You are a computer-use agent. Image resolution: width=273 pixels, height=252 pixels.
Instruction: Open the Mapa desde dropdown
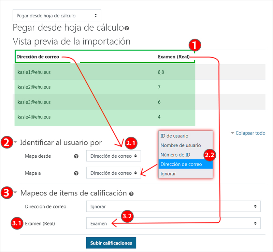[113, 156]
